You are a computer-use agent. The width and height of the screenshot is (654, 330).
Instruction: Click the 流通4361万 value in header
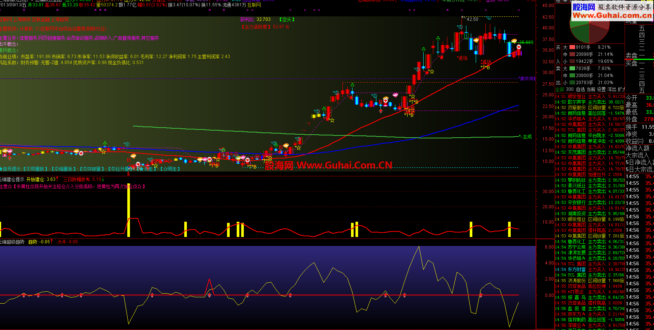[235, 5]
